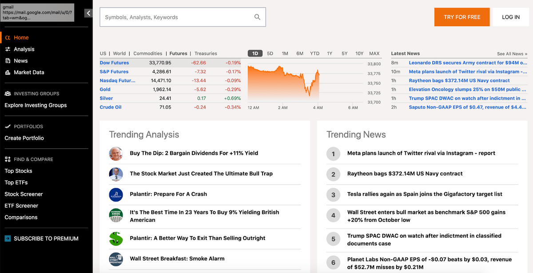Viewport: 533px width, 273px height.
Task: Open Top ETFs in sidebar
Action: point(16,182)
